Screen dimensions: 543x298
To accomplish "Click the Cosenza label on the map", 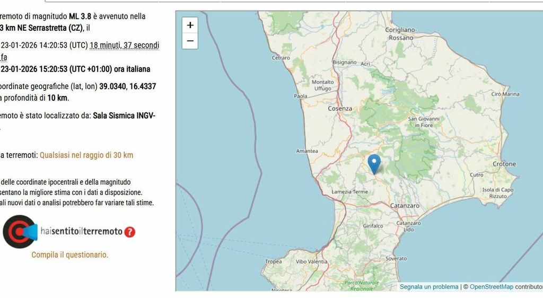I will (x=339, y=108).
